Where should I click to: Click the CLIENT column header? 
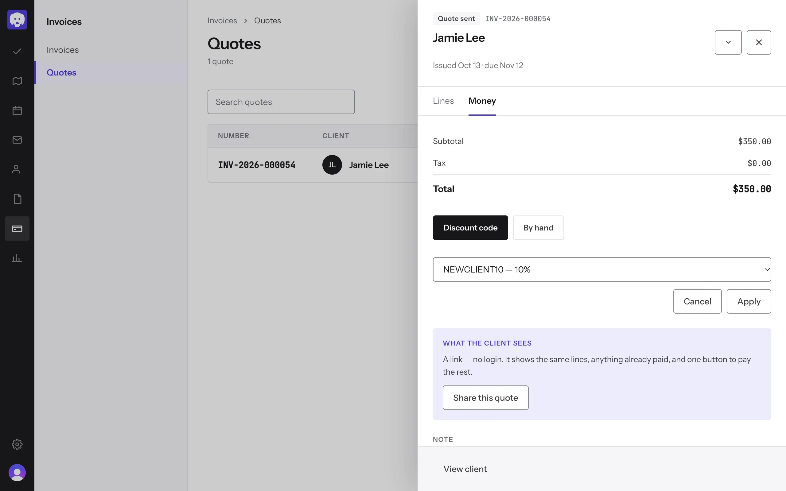coord(336,136)
